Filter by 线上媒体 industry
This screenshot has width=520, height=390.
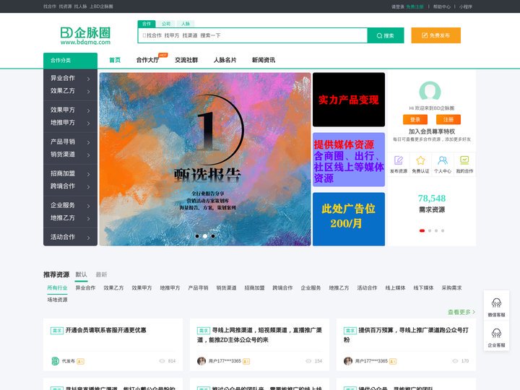395,288
